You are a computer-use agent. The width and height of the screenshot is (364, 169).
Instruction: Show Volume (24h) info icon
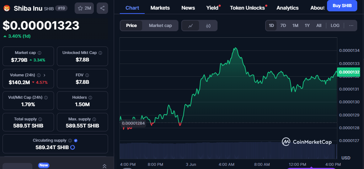click(39, 75)
